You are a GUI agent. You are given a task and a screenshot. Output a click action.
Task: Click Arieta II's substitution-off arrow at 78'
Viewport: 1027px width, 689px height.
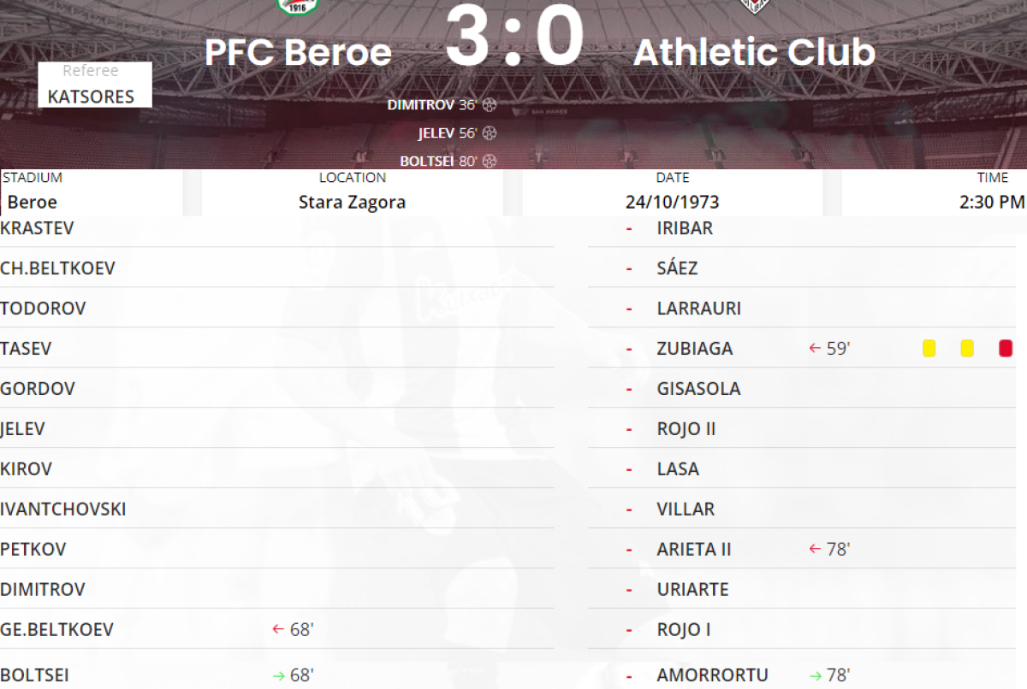(x=815, y=549)
